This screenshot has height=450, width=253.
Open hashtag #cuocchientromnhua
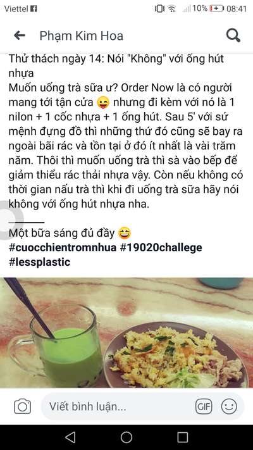click(x=63, y=247)
